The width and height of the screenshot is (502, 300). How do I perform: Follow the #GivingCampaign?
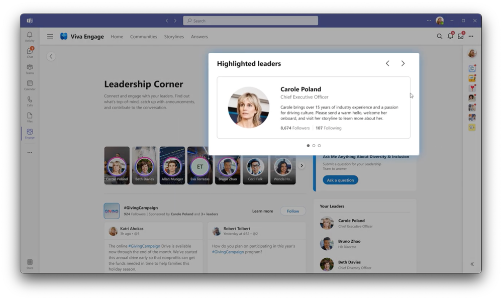292,211
